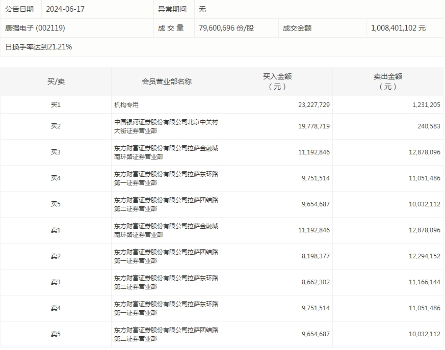This screenshot has height=350, width=445.
Task: Click 拉萨团结路第一 branch name in 卖2 row
Action: pos(166,256)
